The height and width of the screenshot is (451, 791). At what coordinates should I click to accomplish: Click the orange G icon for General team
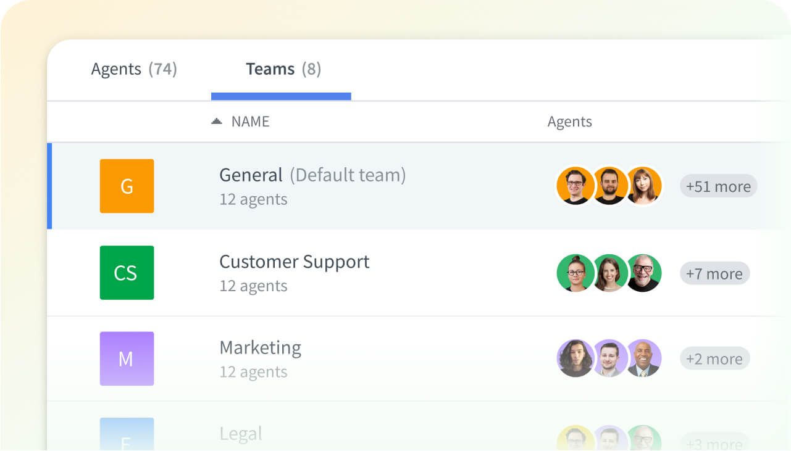[x=127, y=186]
